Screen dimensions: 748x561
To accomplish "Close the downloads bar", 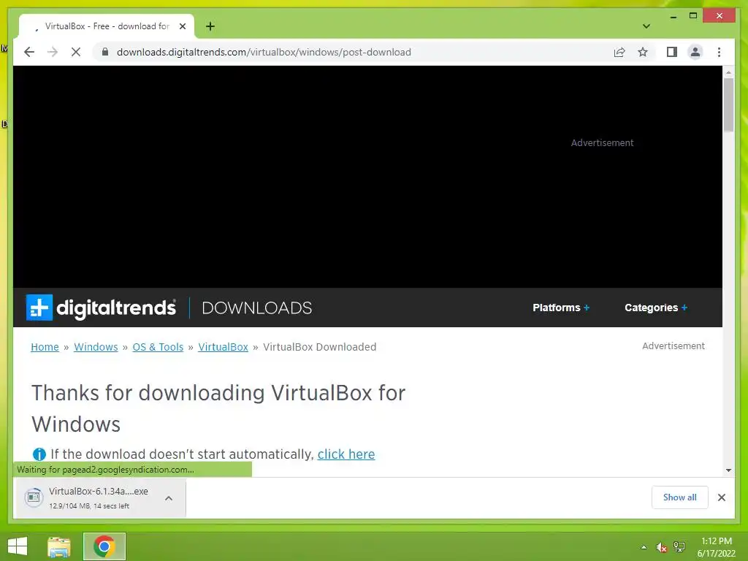I will [x=721, y=497].
